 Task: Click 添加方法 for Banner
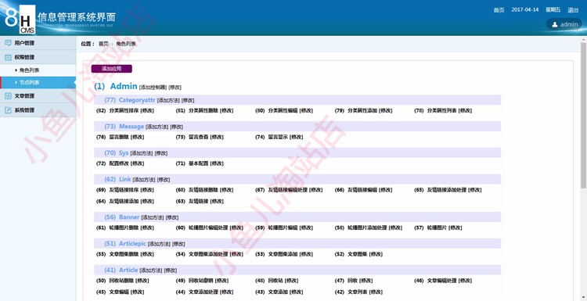(153, 217)
